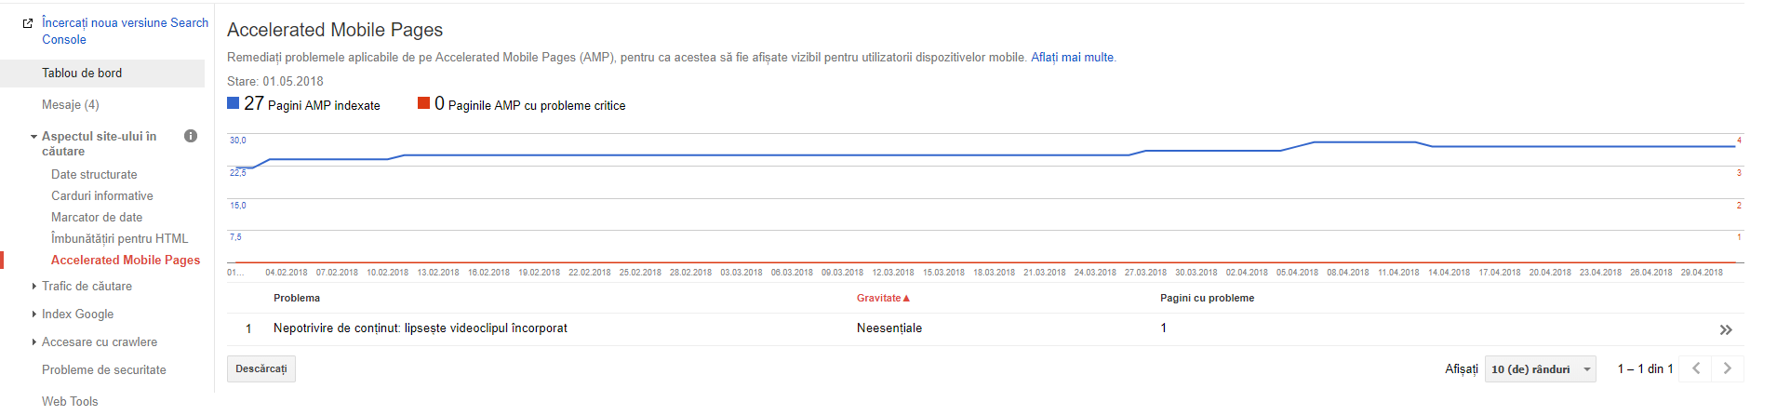Toggle blue Pagini AMP indexate legend square
Screen dimensions: 1777x415
click(234, 103)
